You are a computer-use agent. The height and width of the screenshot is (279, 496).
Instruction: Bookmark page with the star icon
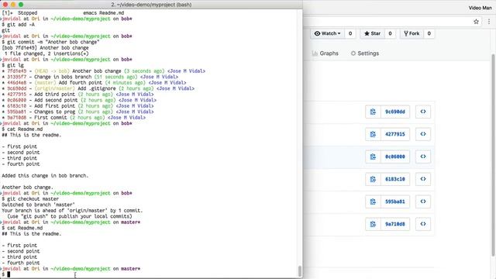[476, 22]
